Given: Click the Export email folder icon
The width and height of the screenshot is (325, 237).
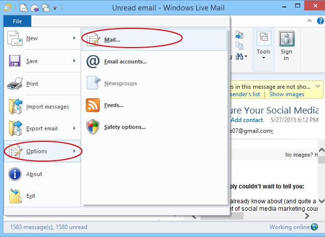Looking at the screenshot, I should coord(15,128).
